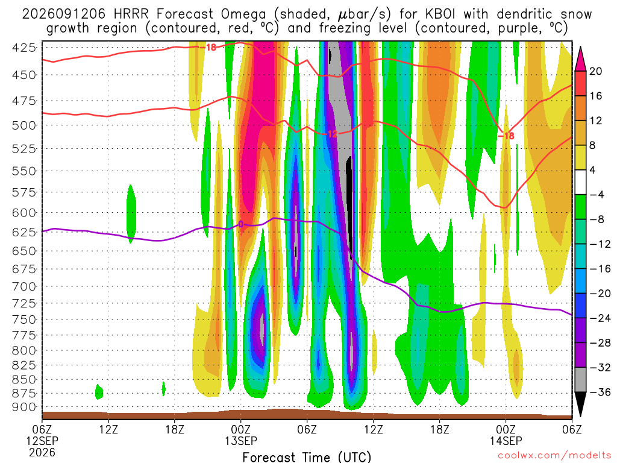Click the purple 0 freezing level contour label
This screenshot has height=463, width=617.
pyautogui.click(x=241, y=224)
